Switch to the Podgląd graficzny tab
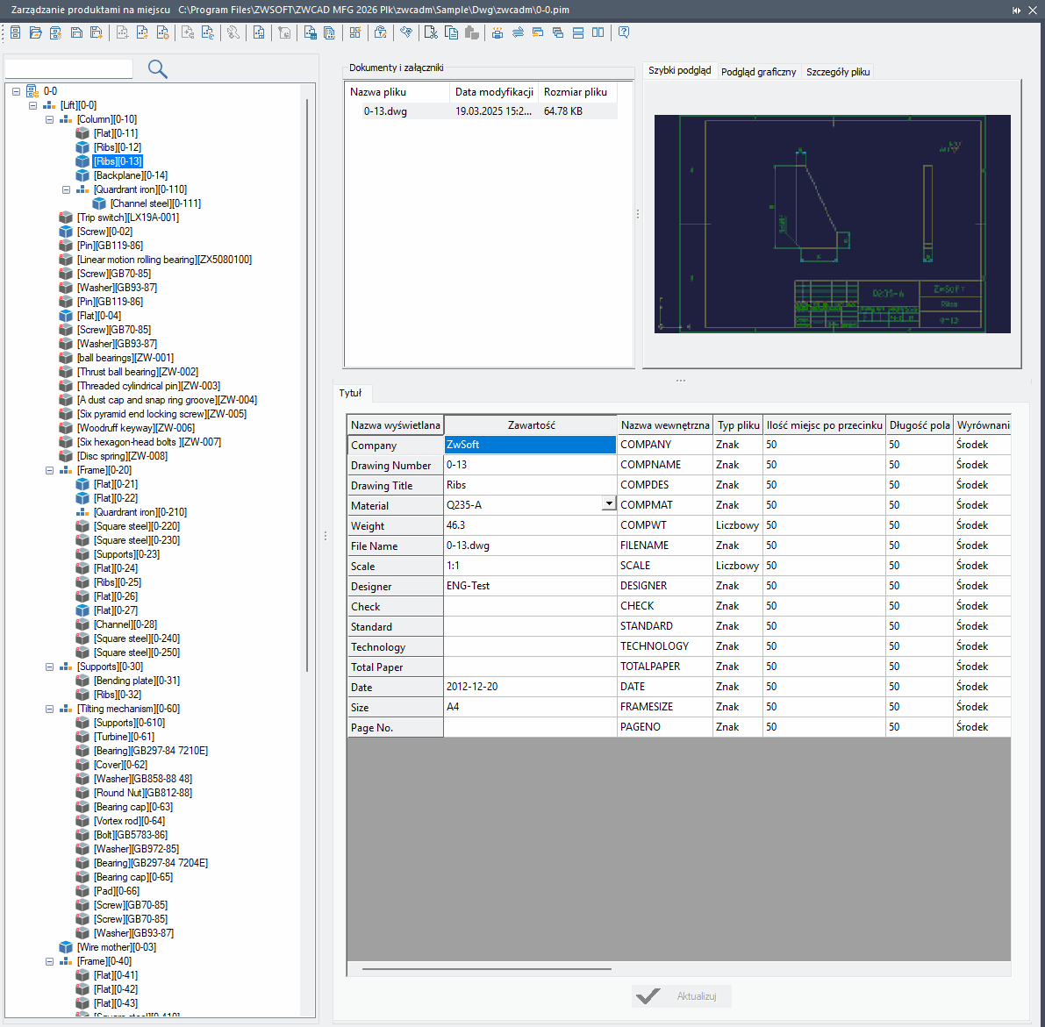Screen dimensions: 1045x1027 pyautogui.click(x=758, y=72)
